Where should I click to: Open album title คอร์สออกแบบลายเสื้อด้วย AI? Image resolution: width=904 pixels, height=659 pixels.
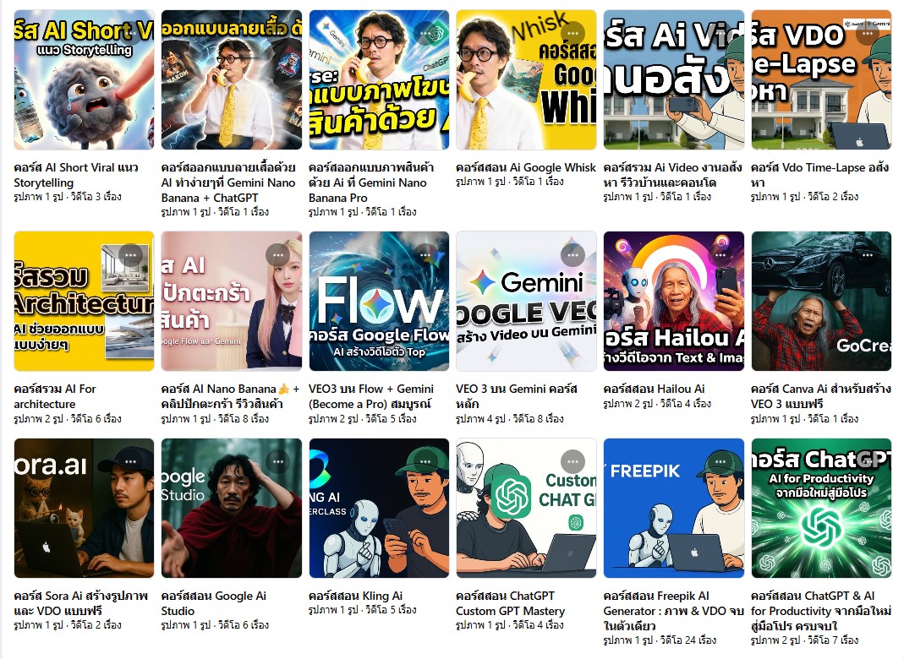[228, 182]
